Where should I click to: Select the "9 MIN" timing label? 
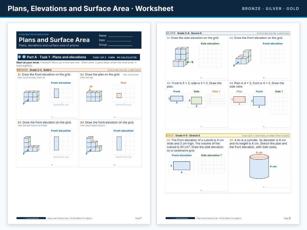[112, 57]
